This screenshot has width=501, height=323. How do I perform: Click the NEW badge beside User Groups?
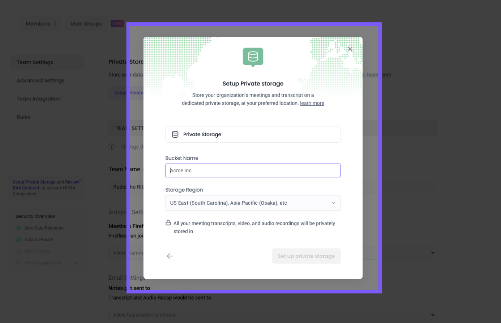click(x=117, y=24)
